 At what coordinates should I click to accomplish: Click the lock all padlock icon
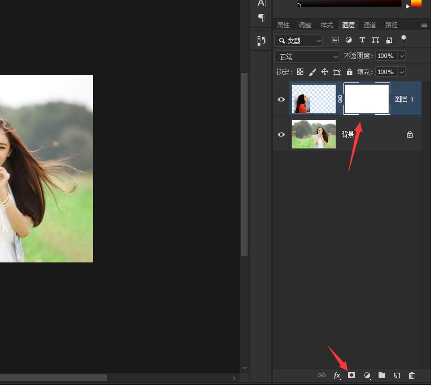(x=350, y=72)
